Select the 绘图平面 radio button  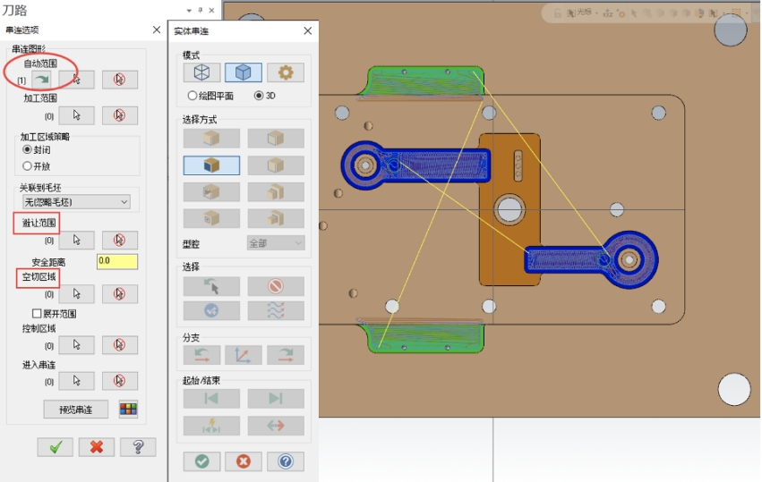pos(193,96)
